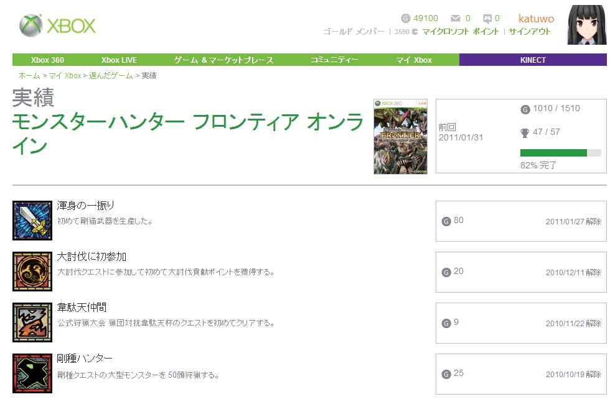
Task: Open the Monster Hunter Frontier box art
Action: click(x=400, y=136)
